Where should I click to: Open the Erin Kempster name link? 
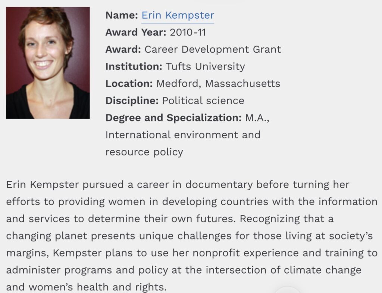[x=178, y=15]
